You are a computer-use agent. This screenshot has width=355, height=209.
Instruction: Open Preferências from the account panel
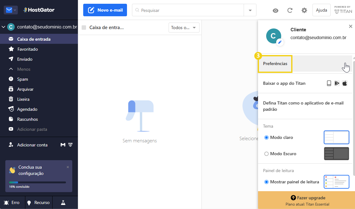coord(275,64)
